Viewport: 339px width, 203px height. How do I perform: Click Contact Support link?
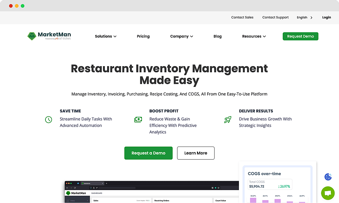(x=275, y=17)
